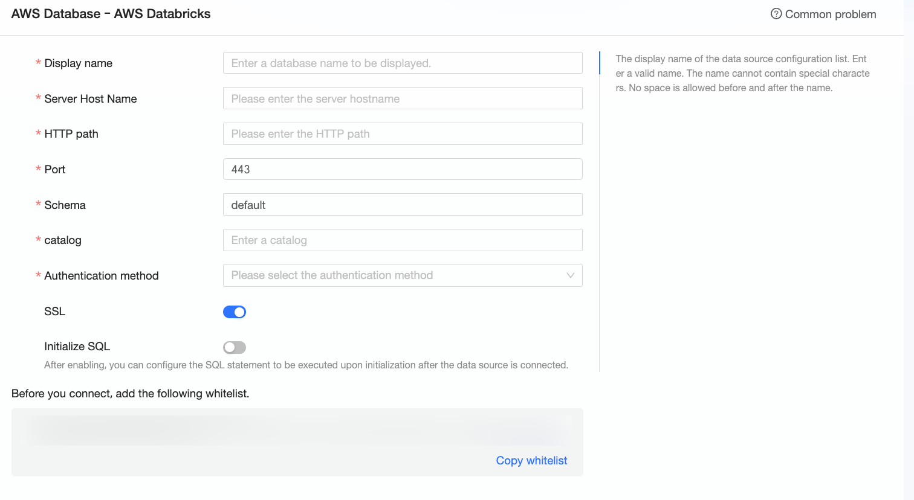Click the Common problem help icon
Viewport: 914px width, 500px height.
pos(776,14)
